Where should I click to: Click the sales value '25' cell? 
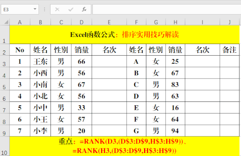coord(175,61)
